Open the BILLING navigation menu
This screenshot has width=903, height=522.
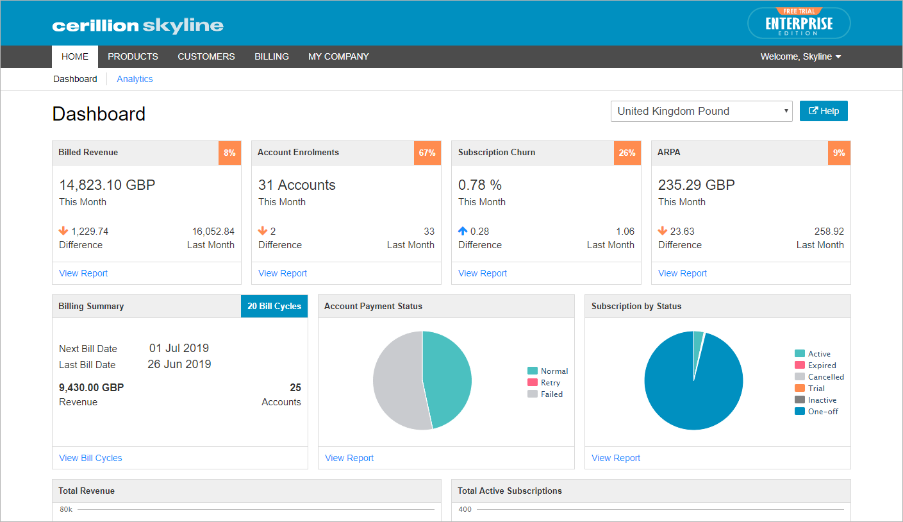(x=272, y=56)
